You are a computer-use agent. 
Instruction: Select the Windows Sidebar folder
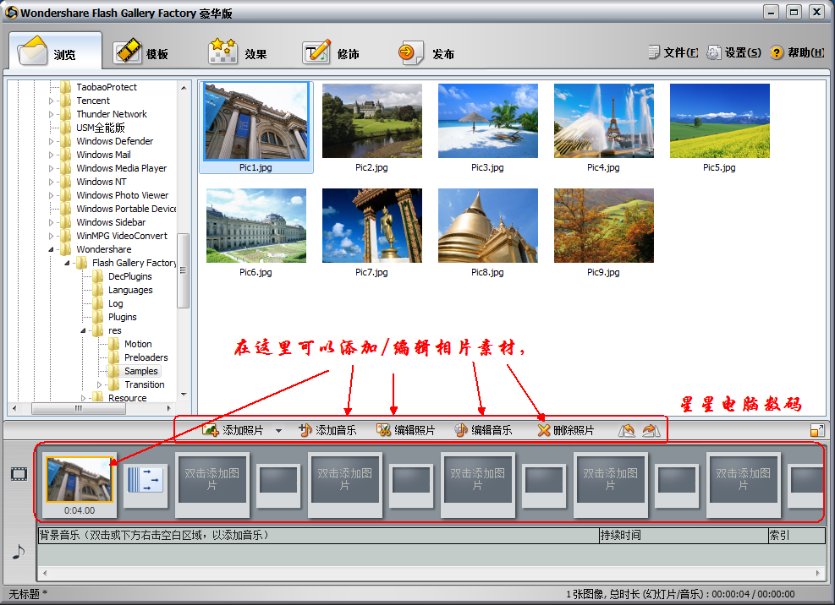click(111, 222)
